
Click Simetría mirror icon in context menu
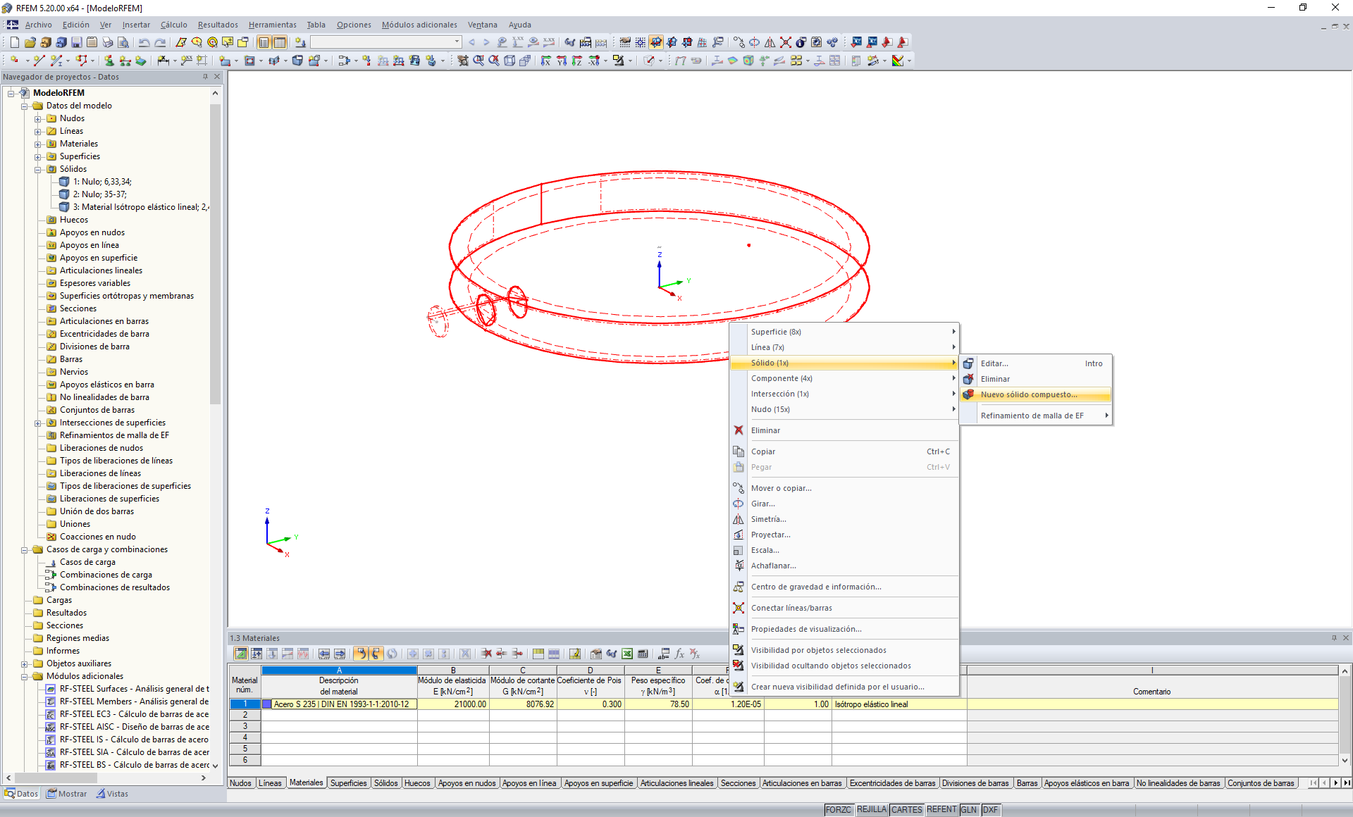click(x=739, y=519)
